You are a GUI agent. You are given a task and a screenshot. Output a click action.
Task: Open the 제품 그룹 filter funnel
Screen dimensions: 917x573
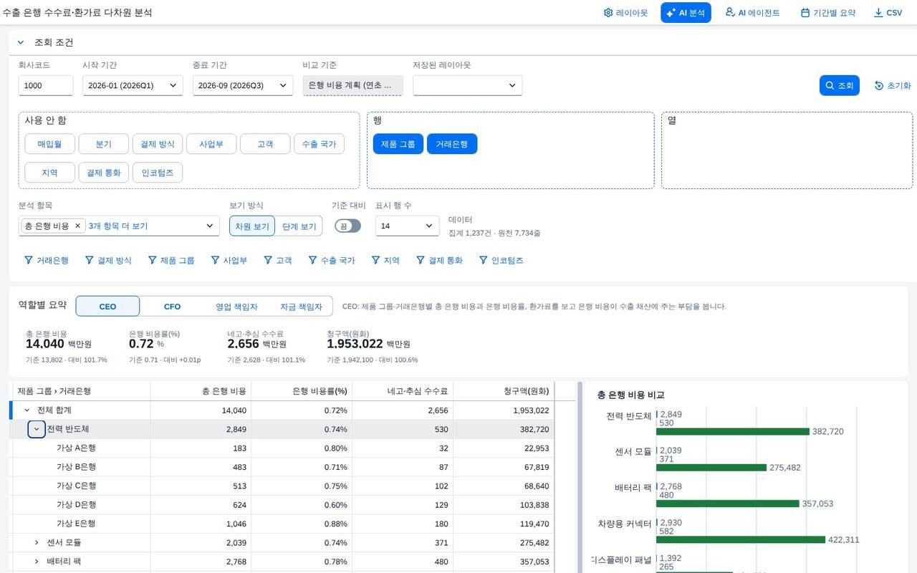[153, 260]
